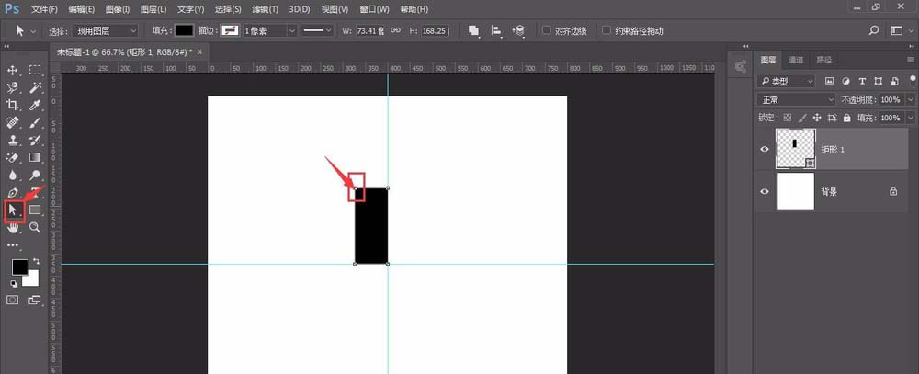Switch to the 通道 tab
Viewport: 919px width, 374px height.
click(796, 60)
